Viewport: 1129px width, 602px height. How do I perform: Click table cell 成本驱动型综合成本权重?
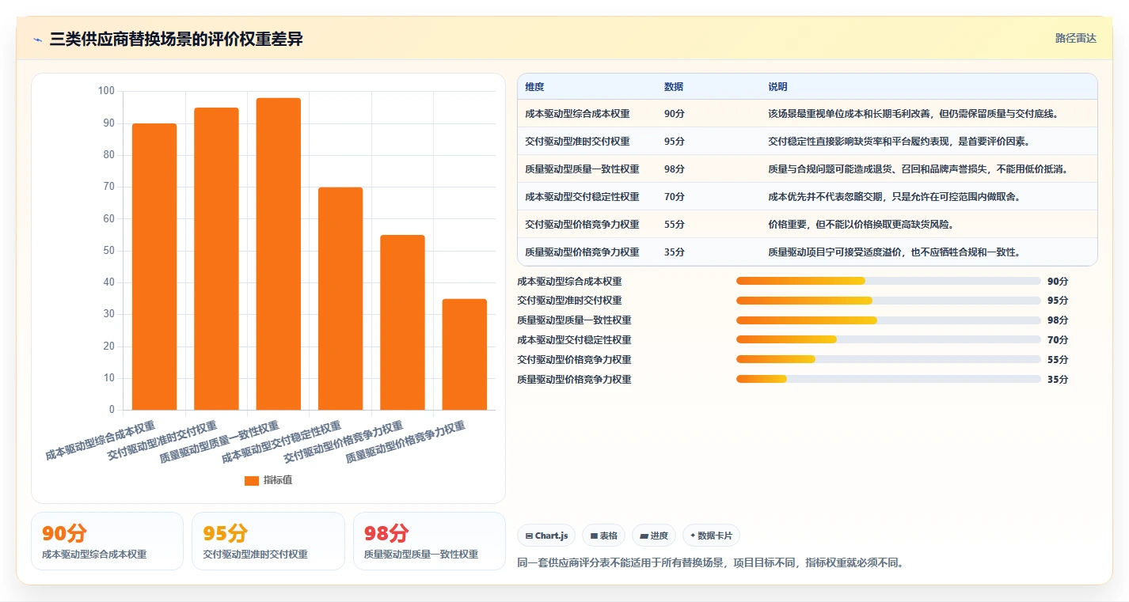[x=577, y=114]
